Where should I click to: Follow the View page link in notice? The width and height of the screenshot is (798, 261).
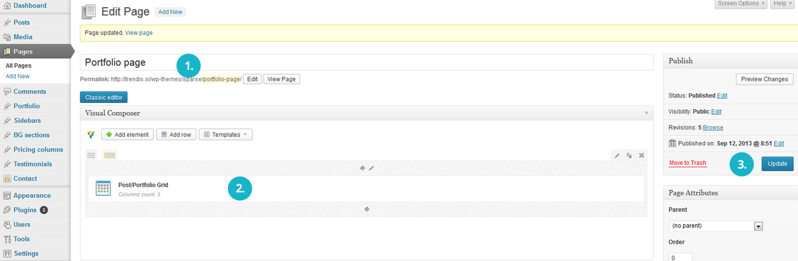[139, 32]
